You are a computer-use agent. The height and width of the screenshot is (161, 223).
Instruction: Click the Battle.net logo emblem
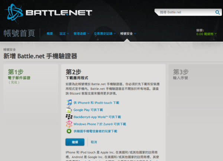[x=14, y=13]
